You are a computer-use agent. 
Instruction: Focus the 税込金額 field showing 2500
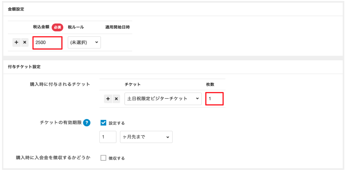[x=47, y=43]
